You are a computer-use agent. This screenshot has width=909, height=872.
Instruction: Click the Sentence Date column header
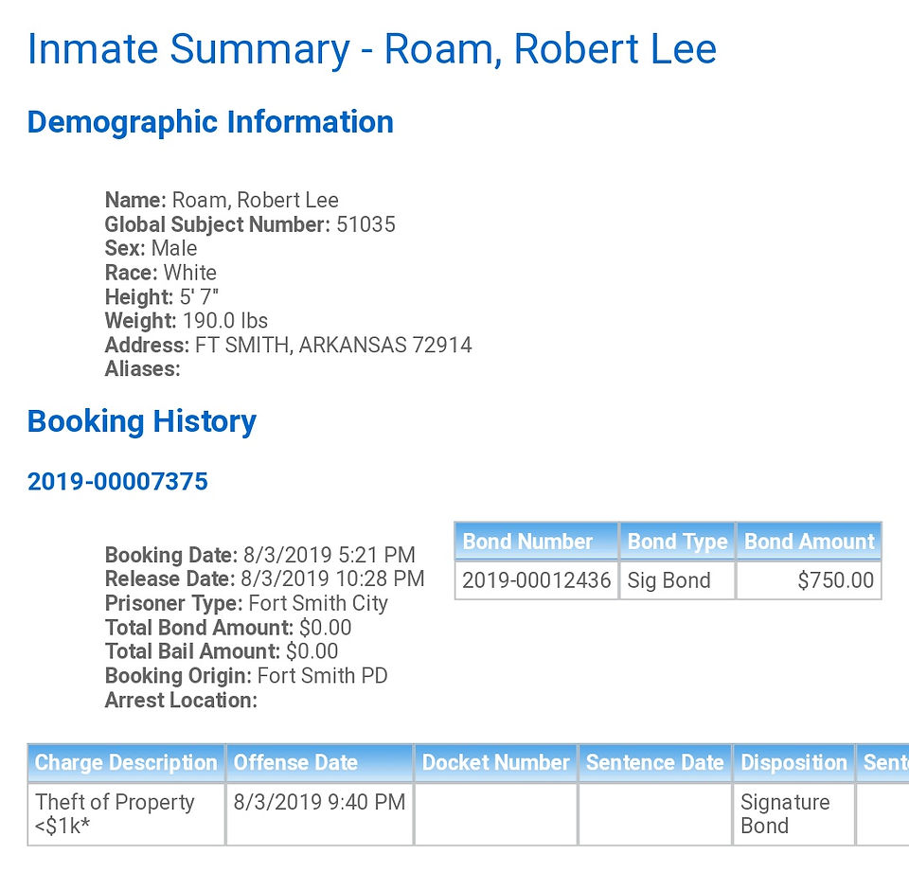(x=655, y=762)
